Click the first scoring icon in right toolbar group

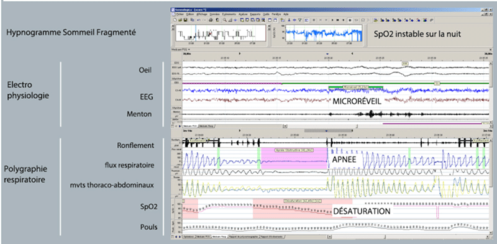376,20
